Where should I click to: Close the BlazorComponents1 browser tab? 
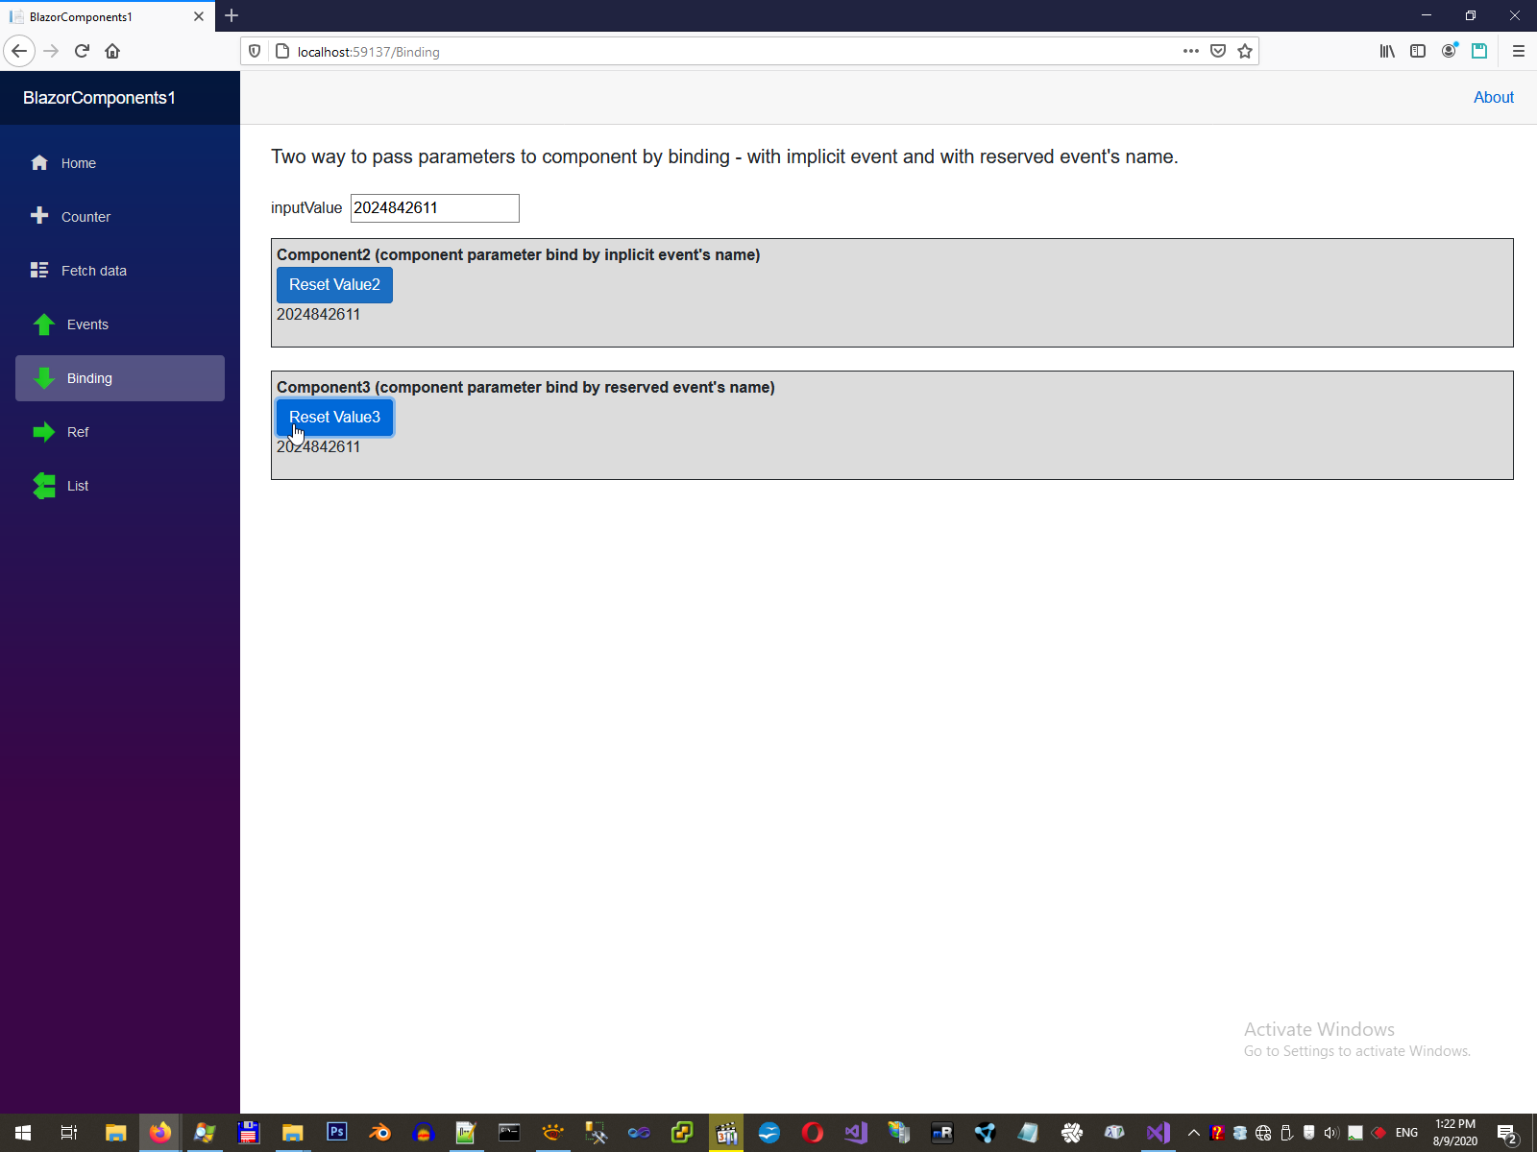(x=199, y=16)
